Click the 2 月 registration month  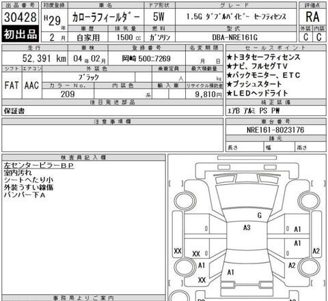click(57, 38)
